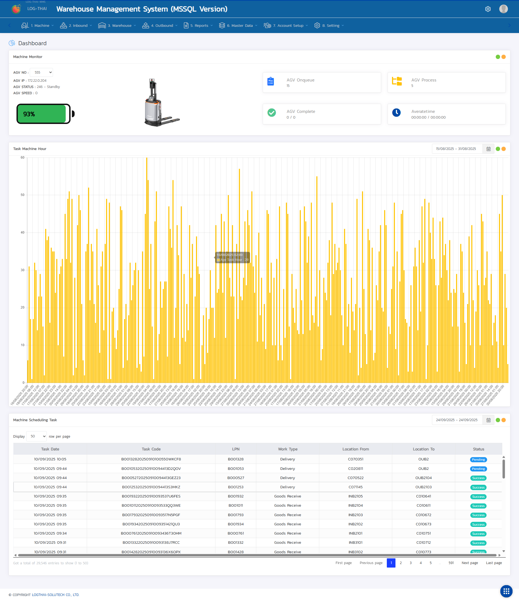Open the AGV NO dropdown showing 555
This screenshot has width=519, height=616.
point(41,73)
